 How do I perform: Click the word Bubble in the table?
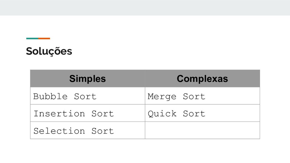[50, 96]
